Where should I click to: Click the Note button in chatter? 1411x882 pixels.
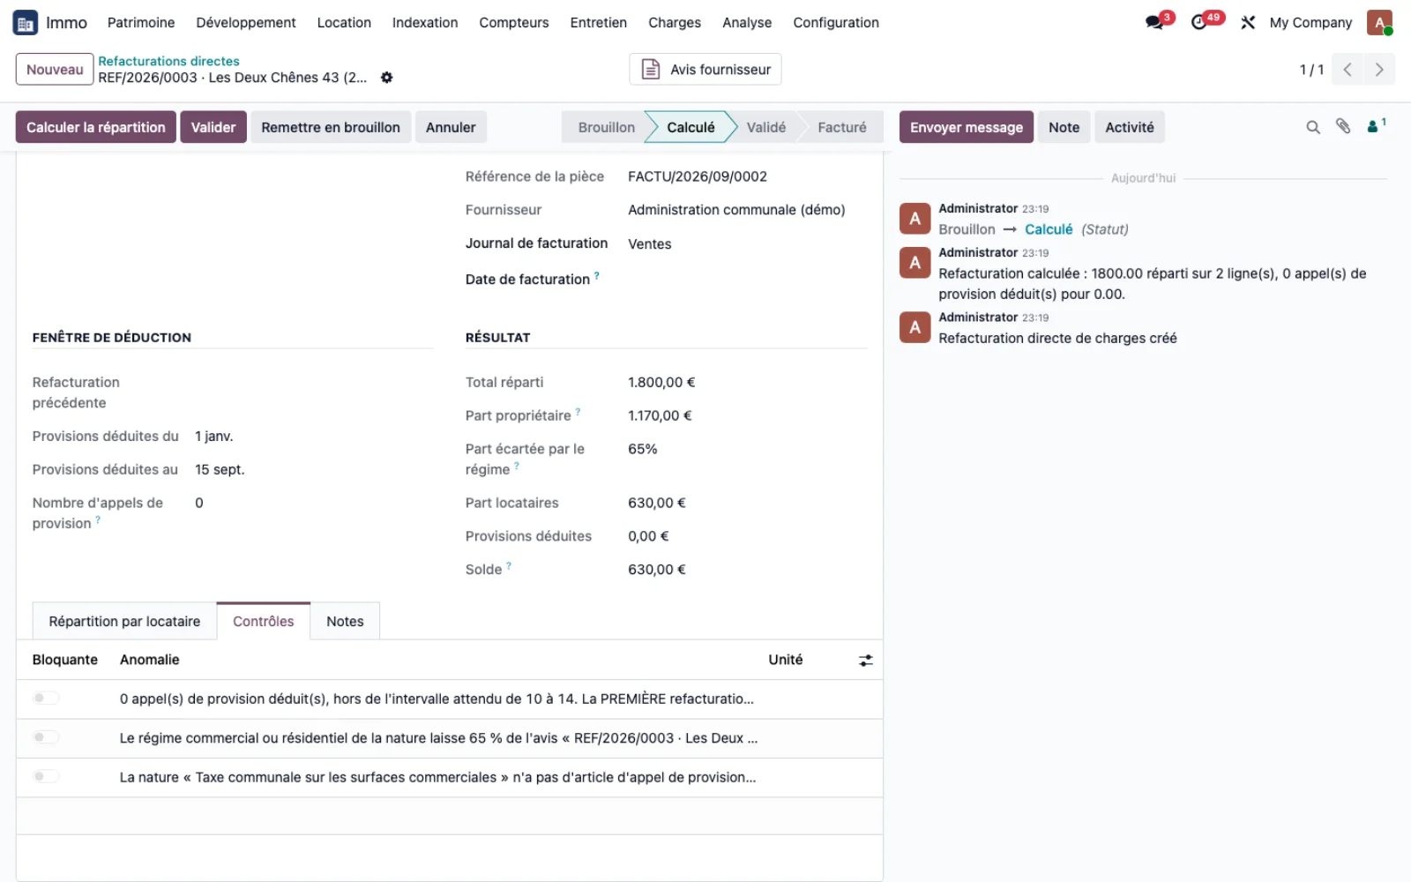pyautogui.click(x=1064, y=127)
